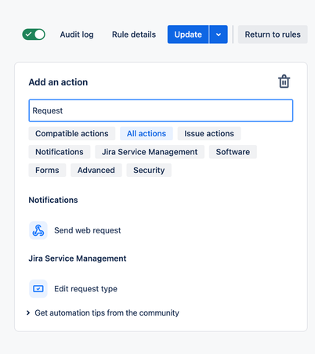Viewport: 315px width, 354px height.
Task: Open the Audit log tab
Action: [x=77, y=34]
